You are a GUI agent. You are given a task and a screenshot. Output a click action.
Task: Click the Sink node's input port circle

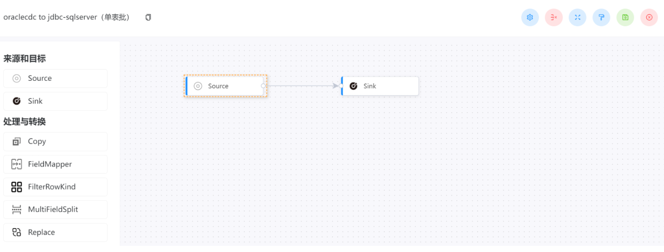click(342, 86)
